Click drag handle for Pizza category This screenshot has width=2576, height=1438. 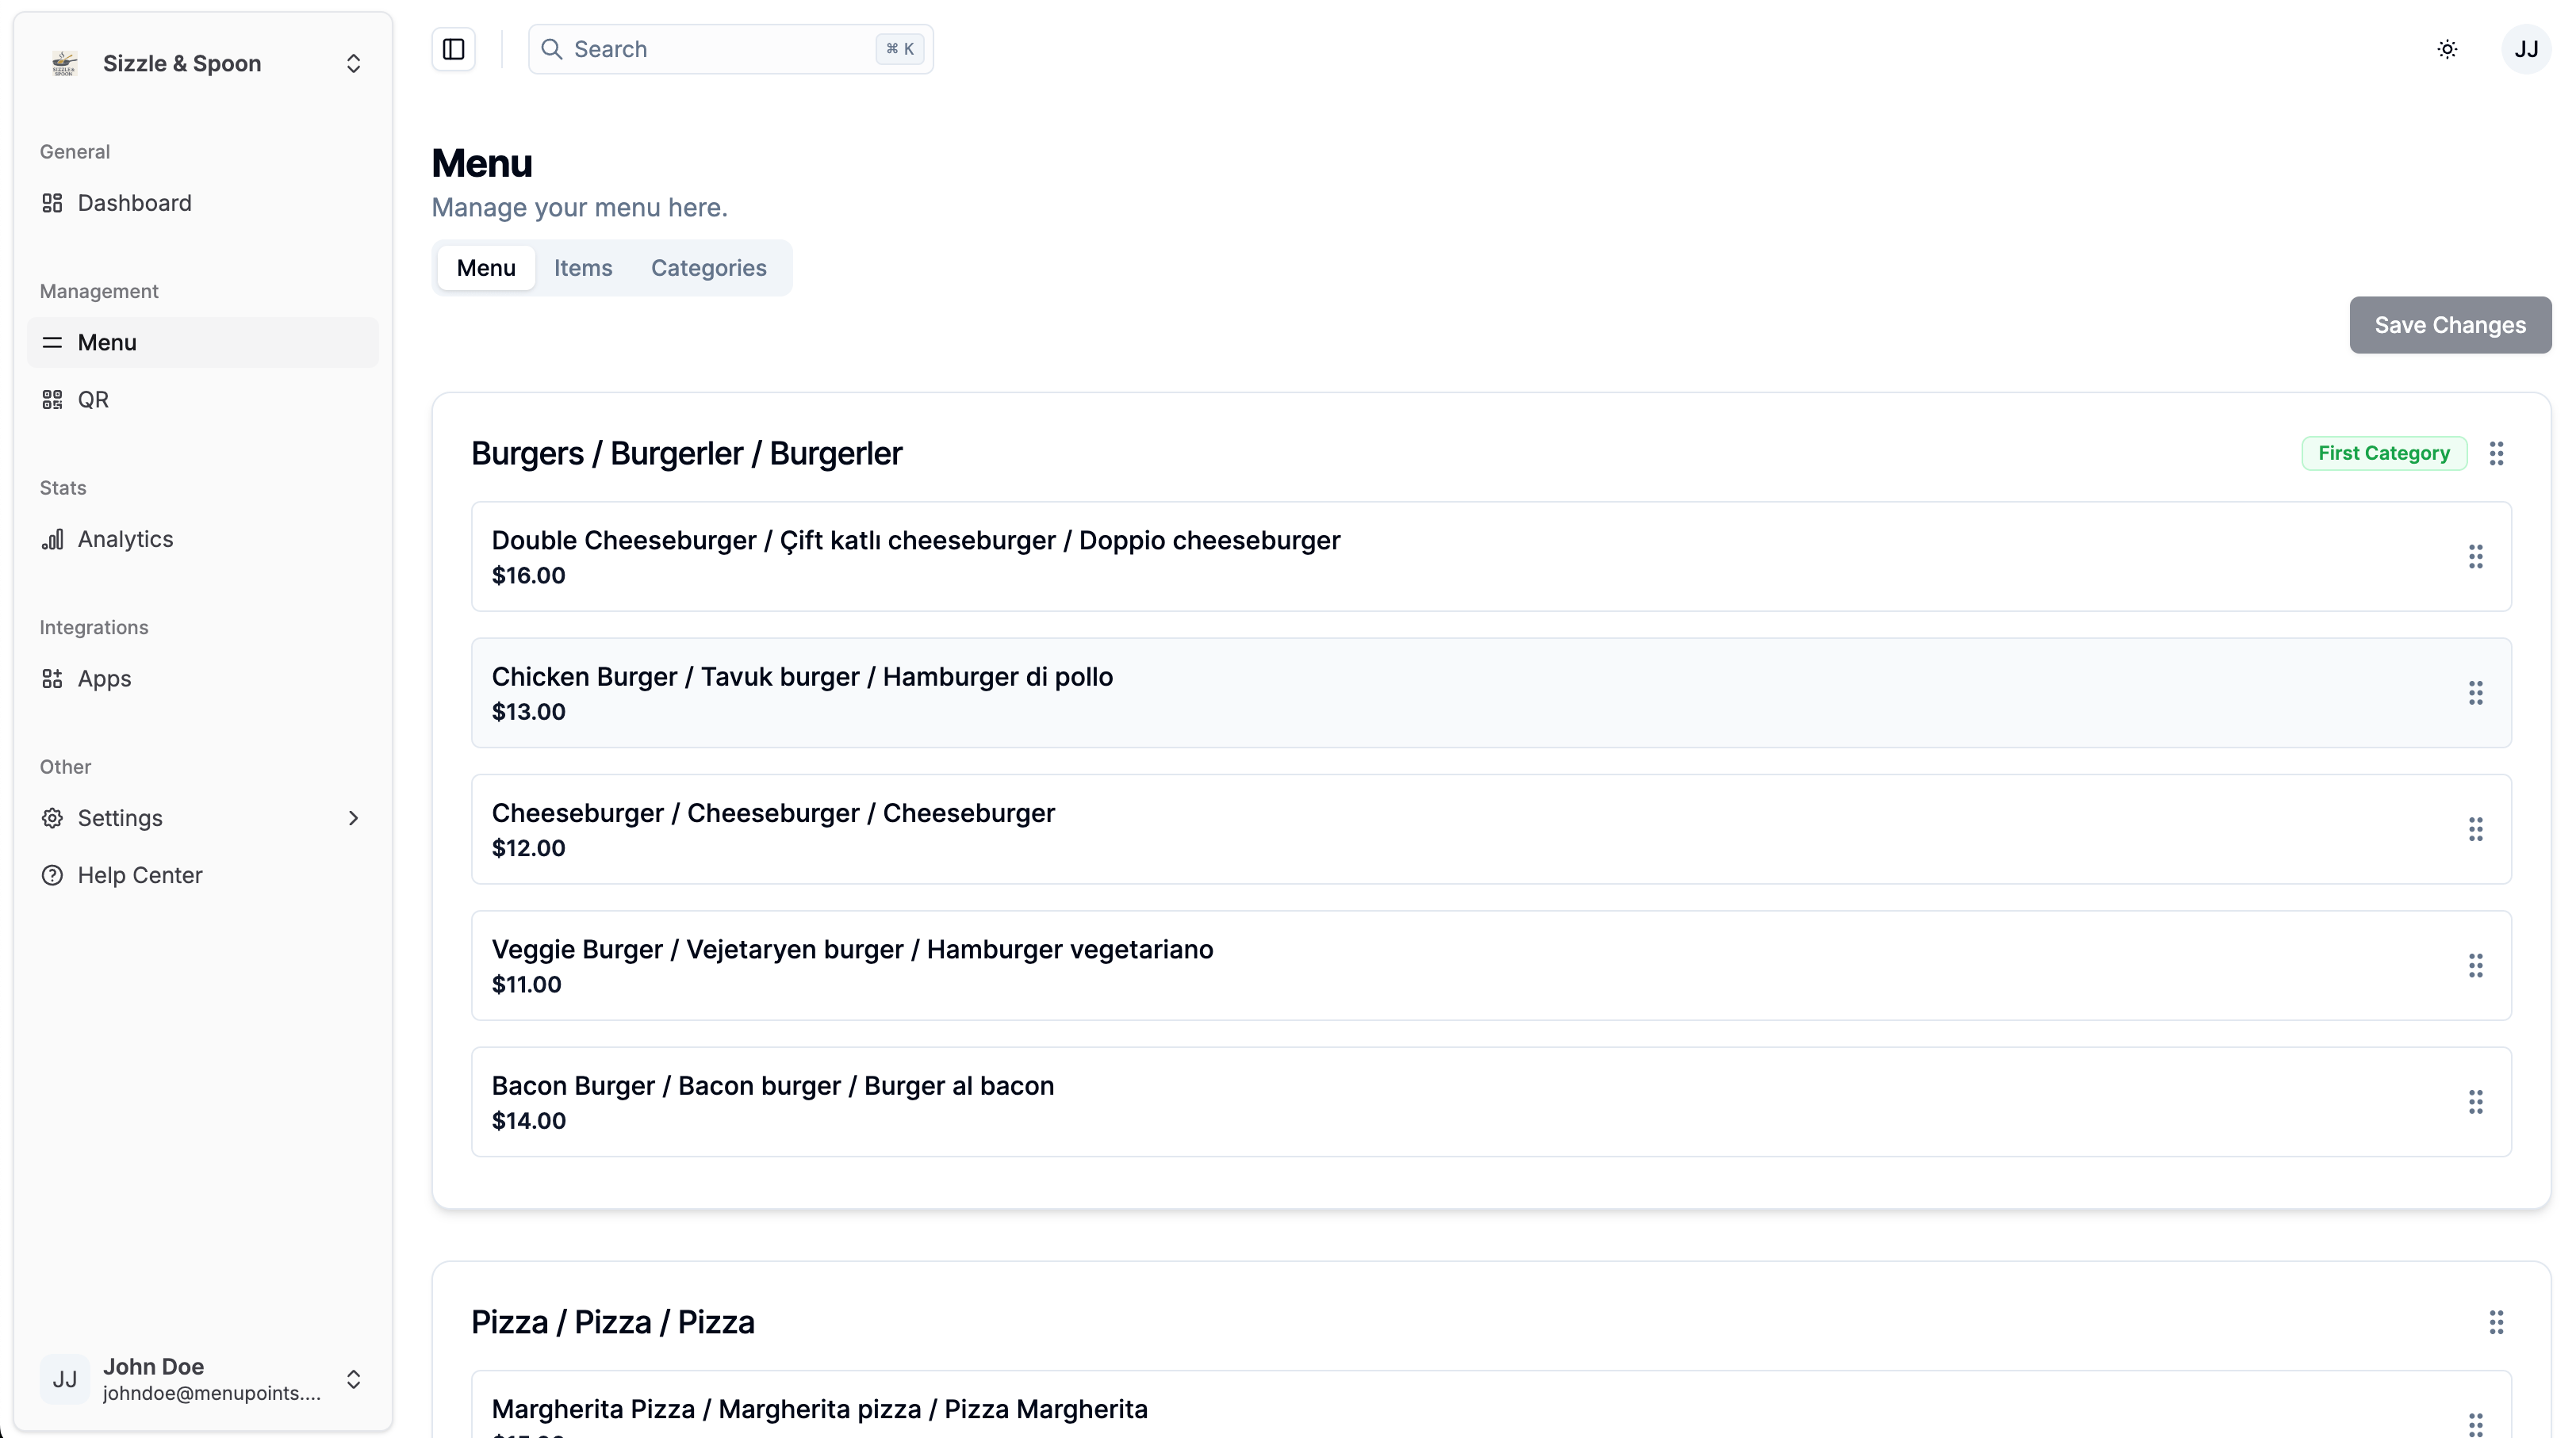click(x=2496, y=1322)
